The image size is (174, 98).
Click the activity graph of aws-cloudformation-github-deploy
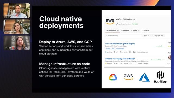(157, 46)
